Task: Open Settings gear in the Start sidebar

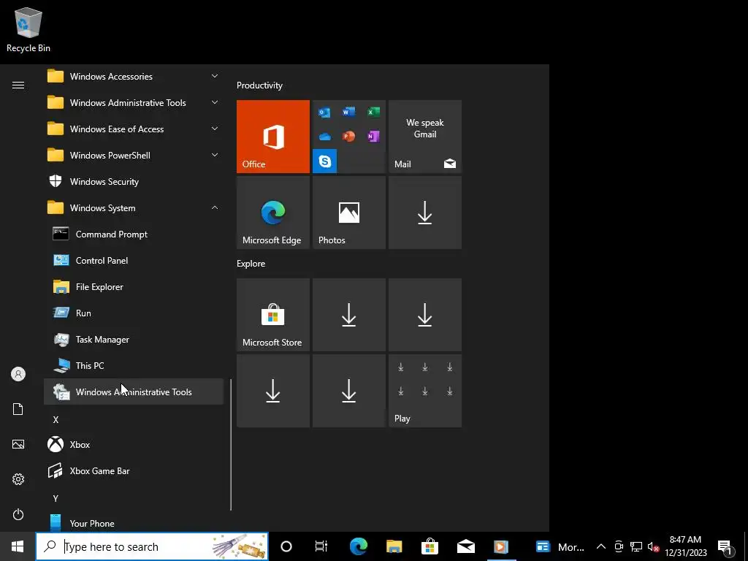Action: [x=18, y=479]
